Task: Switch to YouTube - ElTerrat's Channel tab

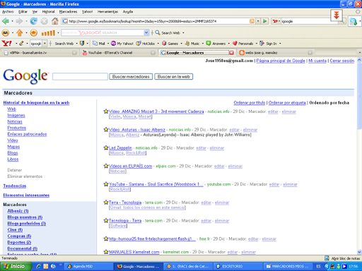Action: 119,53
